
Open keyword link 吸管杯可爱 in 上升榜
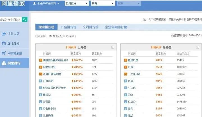[49, 67]
